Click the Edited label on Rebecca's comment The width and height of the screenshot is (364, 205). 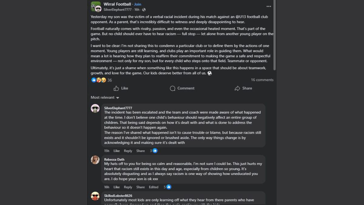click(153, 187)
